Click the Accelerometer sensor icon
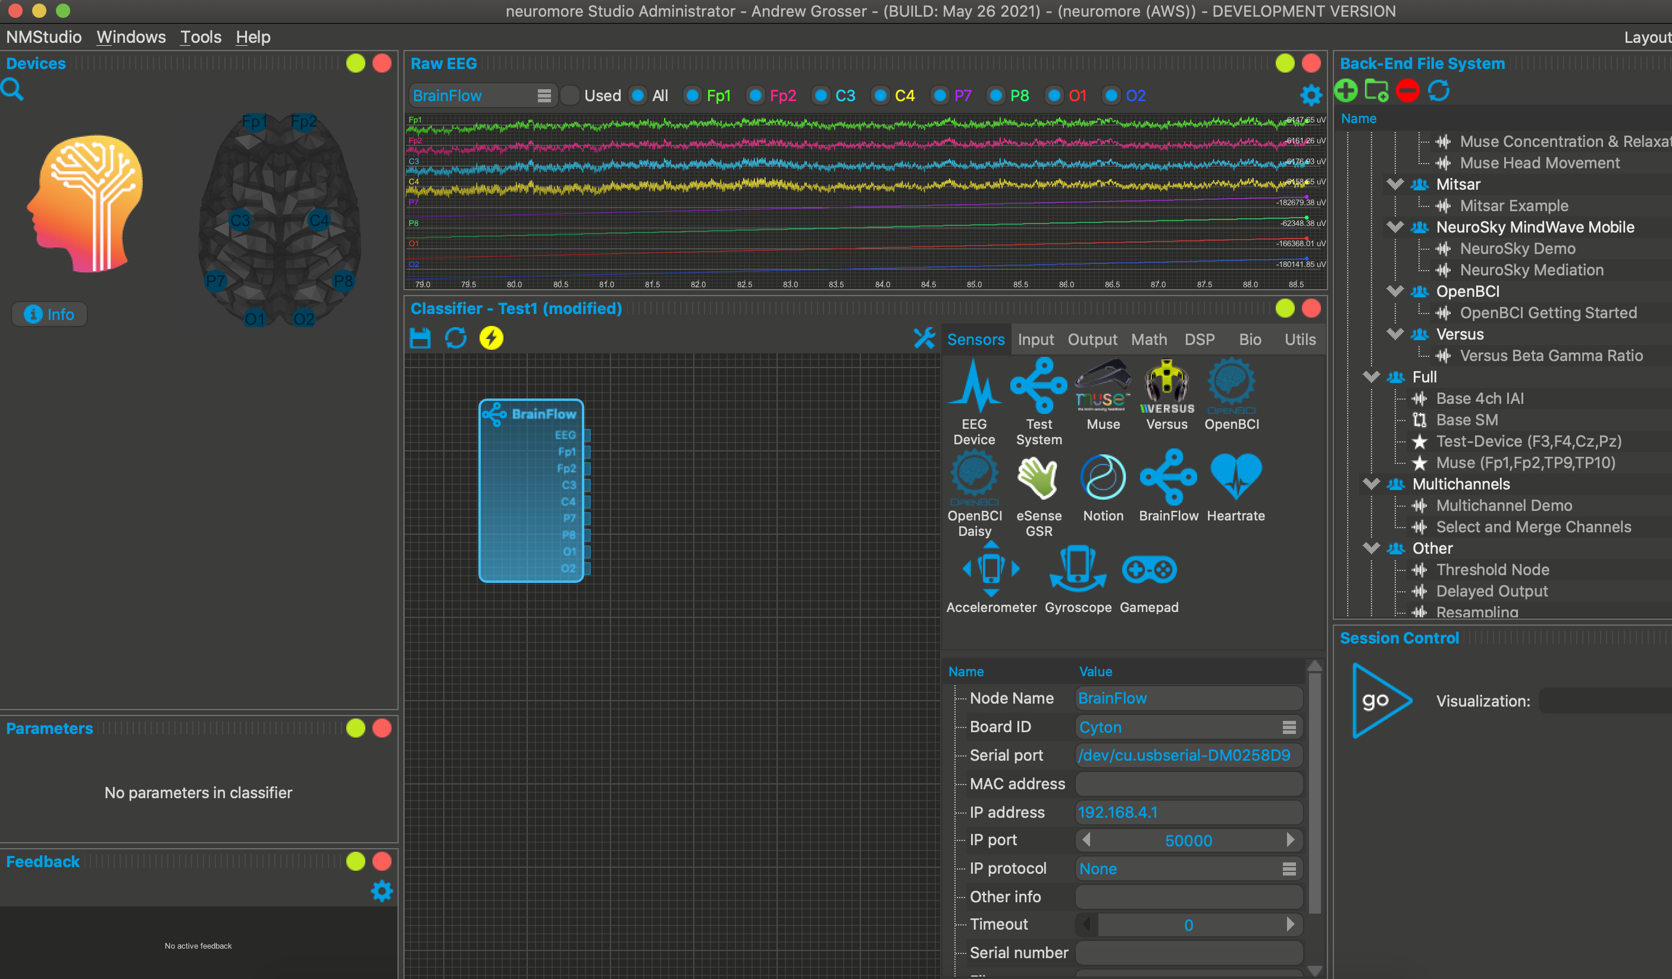The image size is (1672, 979). pos(991,570)
